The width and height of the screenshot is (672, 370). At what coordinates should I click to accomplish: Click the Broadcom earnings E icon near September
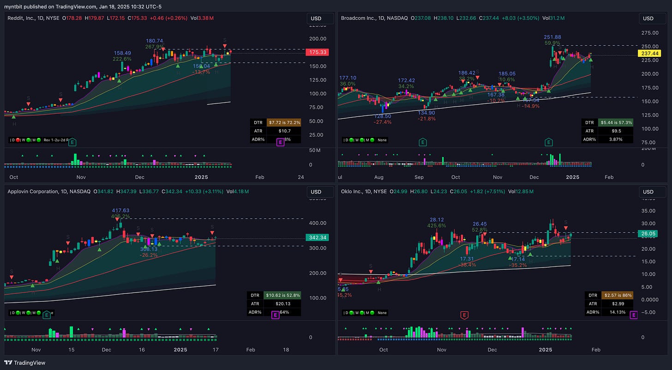coord(422,142)
